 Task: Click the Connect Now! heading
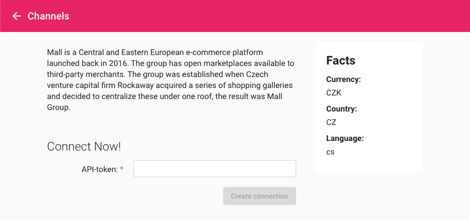[84, 146]
